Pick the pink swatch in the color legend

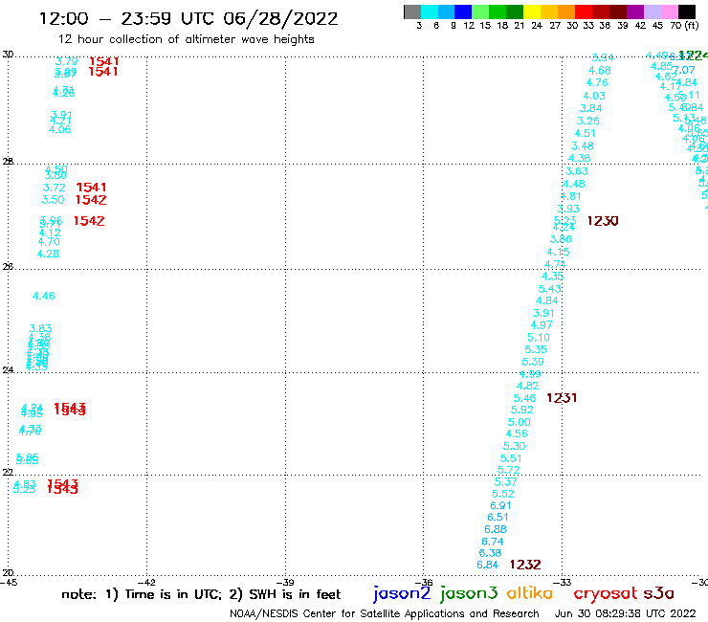(x=670, y=11)
